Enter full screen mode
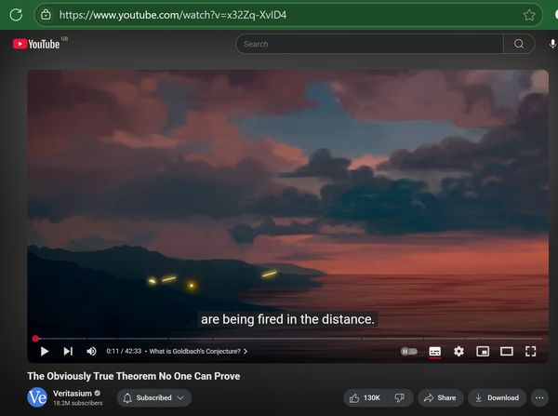Viewport: 558px width, 416px height. [531, 352]
